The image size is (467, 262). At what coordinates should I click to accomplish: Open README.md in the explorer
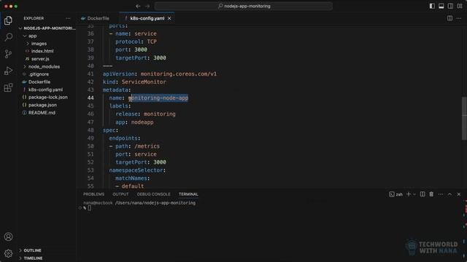coord(42,113)
